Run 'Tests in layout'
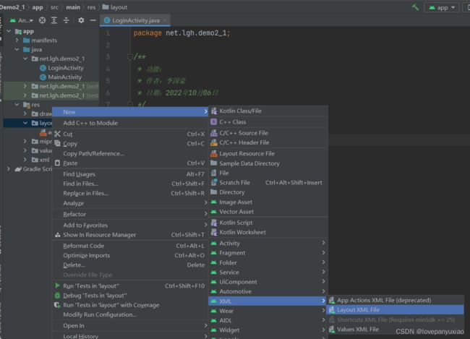 click(x=130, y=286)
